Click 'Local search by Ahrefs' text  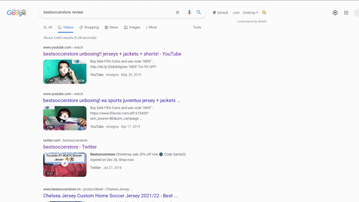251,22
